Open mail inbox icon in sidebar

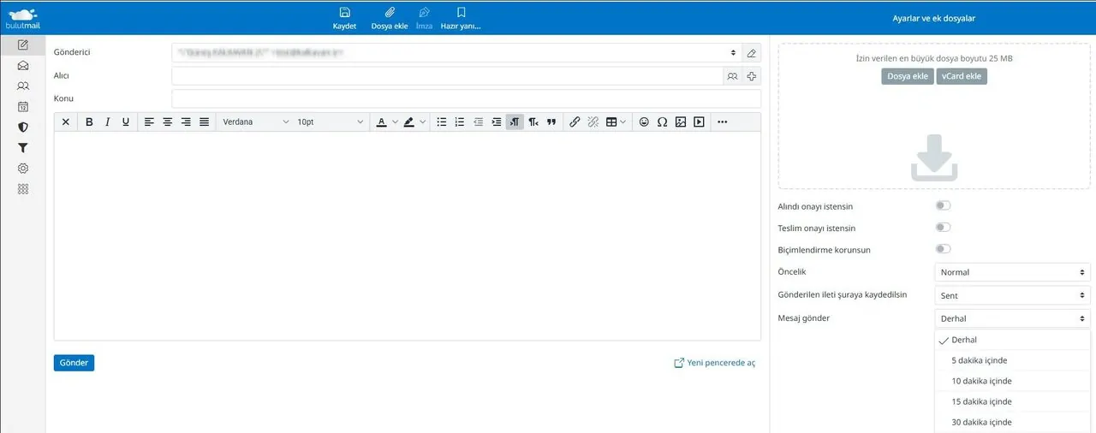pyautogui.click(x=23, y=66)
